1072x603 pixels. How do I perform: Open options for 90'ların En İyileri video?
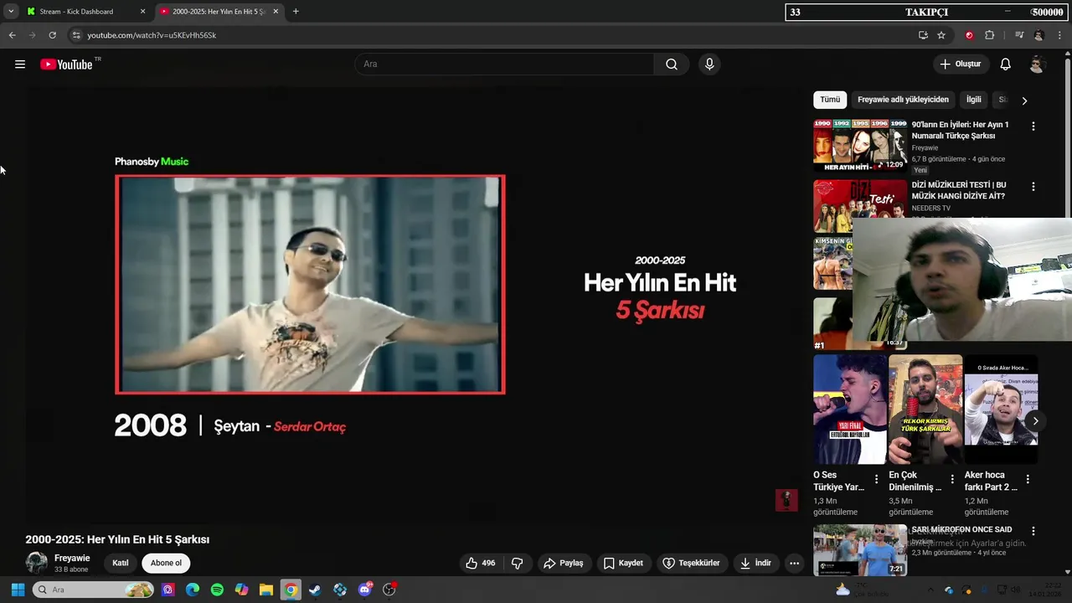[1033, 126]
